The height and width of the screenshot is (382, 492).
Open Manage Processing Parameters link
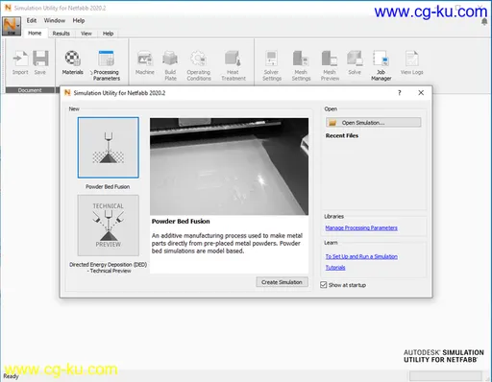(361, 227)
